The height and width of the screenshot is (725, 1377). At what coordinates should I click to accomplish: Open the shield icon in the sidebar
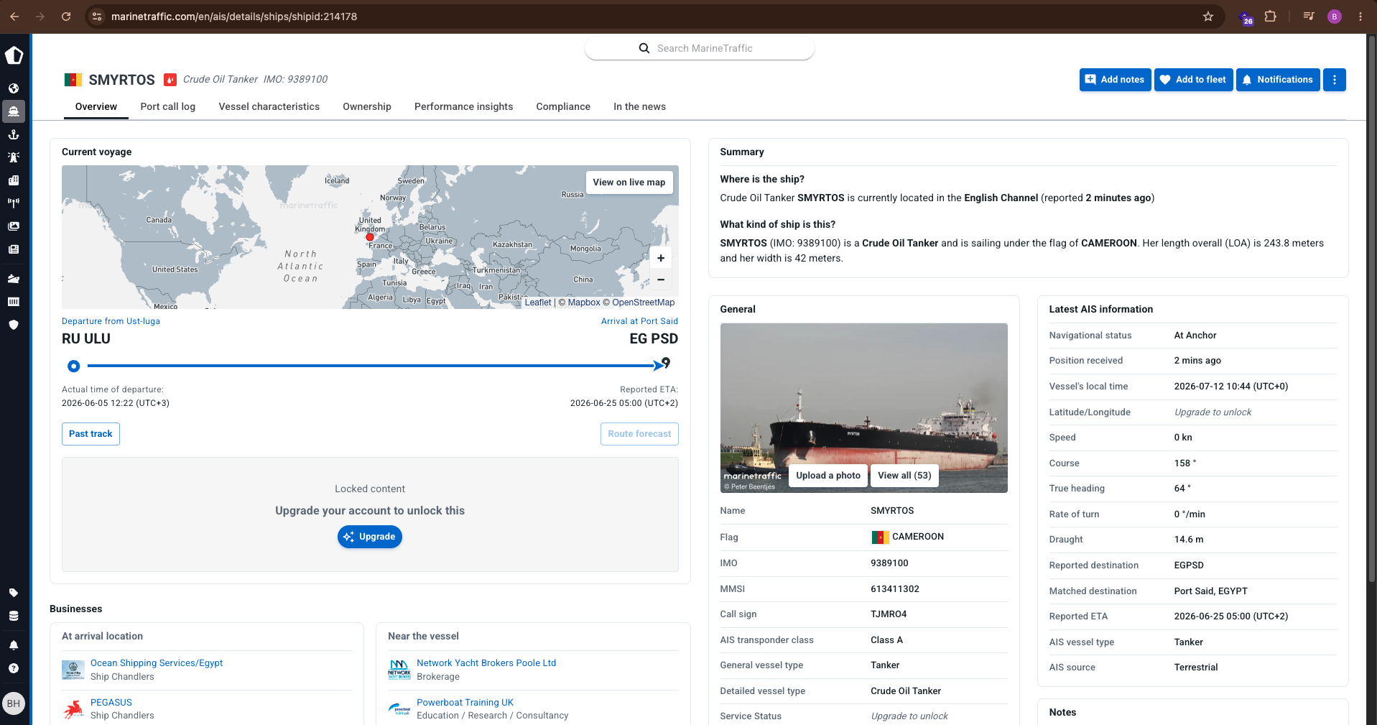[14, 325]
